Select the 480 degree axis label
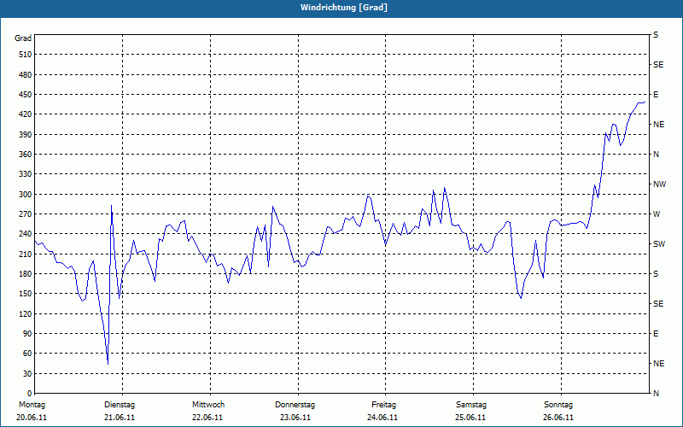683x427 pixels. coord(26,74)
